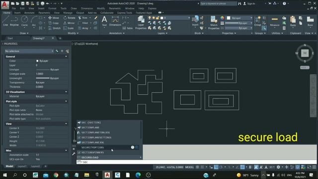Select the Dimension tool
The height and width of the screenshot is (179, 318).
(115, 21)
